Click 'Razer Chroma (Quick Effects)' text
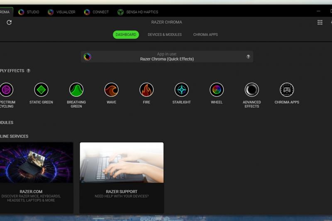The width and height of the screenshot is (332, 221). (x=167, y=59)
